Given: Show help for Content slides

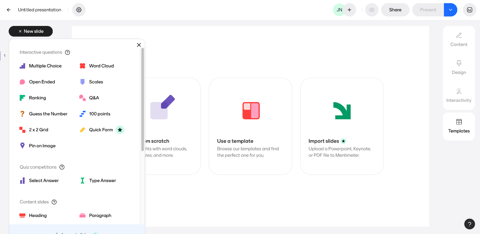Looking at the screenshot, I should click(x=54, y=202).
